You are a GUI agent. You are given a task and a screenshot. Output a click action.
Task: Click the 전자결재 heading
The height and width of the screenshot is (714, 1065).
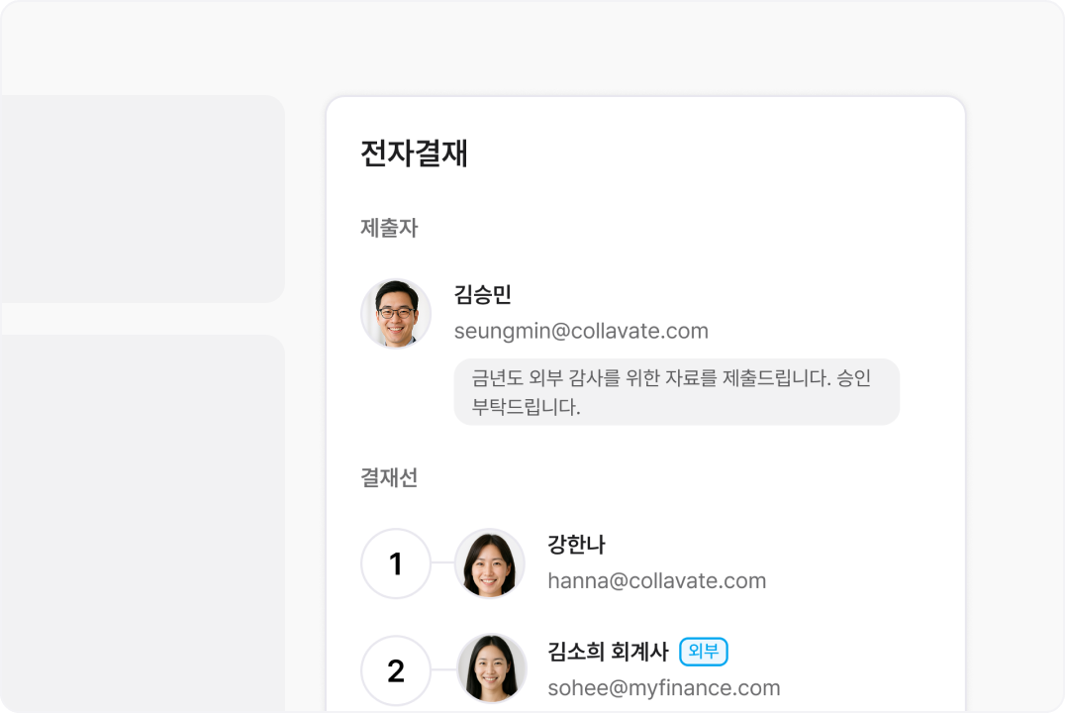click(x=414, y=153)
